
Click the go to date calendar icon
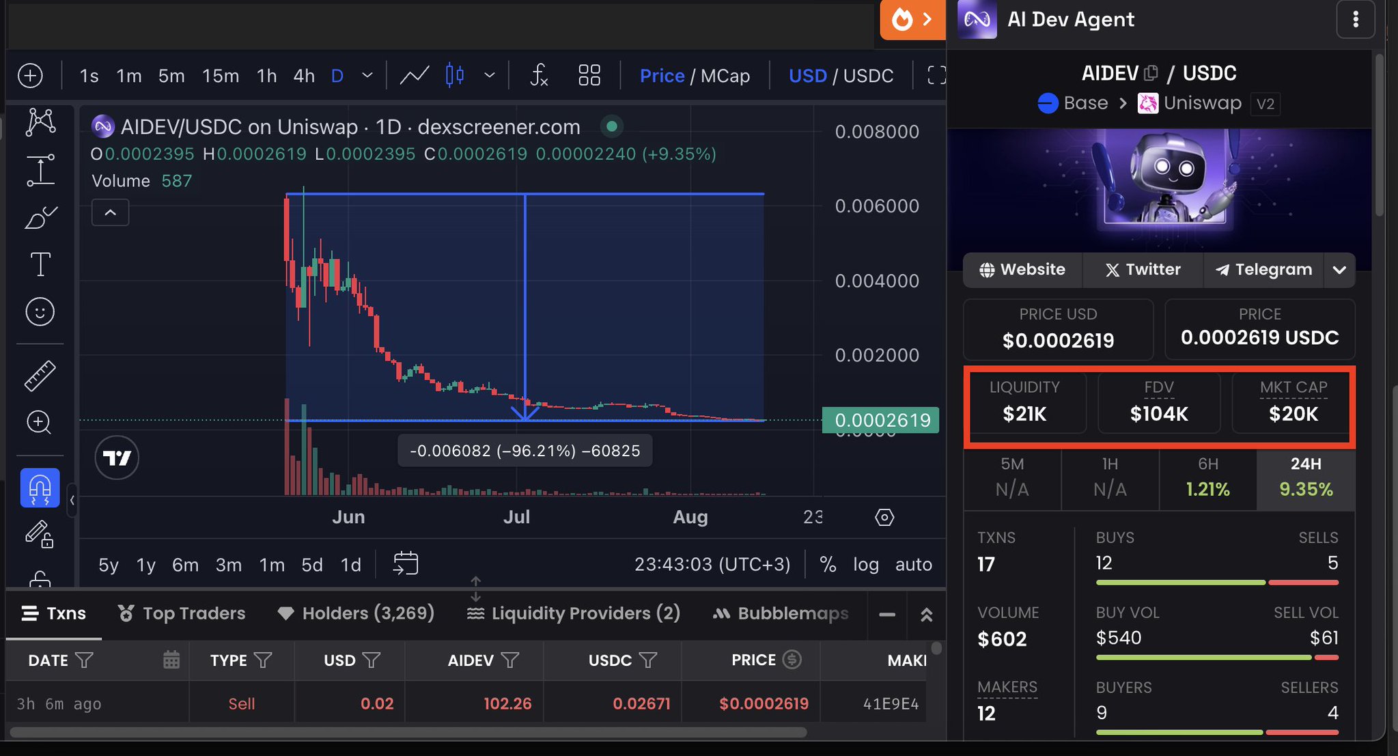coord(406,564)
